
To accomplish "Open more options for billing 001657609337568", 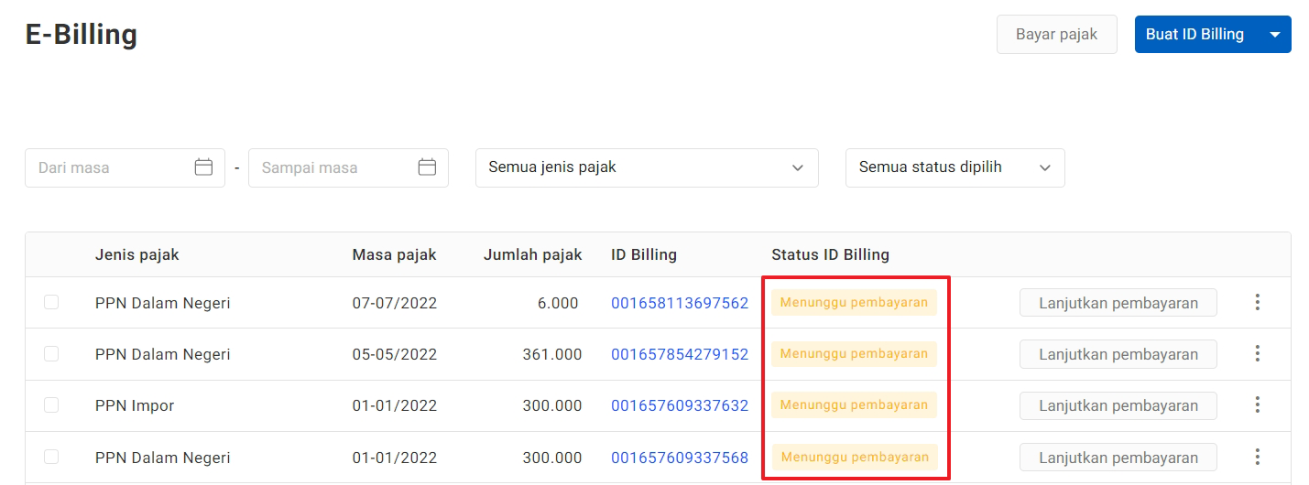I will 1258,457.
